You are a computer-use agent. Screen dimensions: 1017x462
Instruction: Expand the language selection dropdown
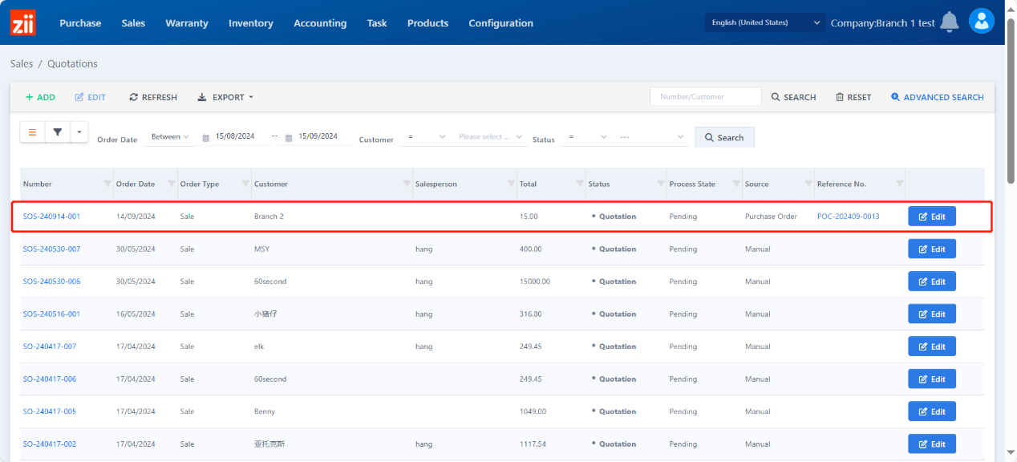[x=765, y=22]
